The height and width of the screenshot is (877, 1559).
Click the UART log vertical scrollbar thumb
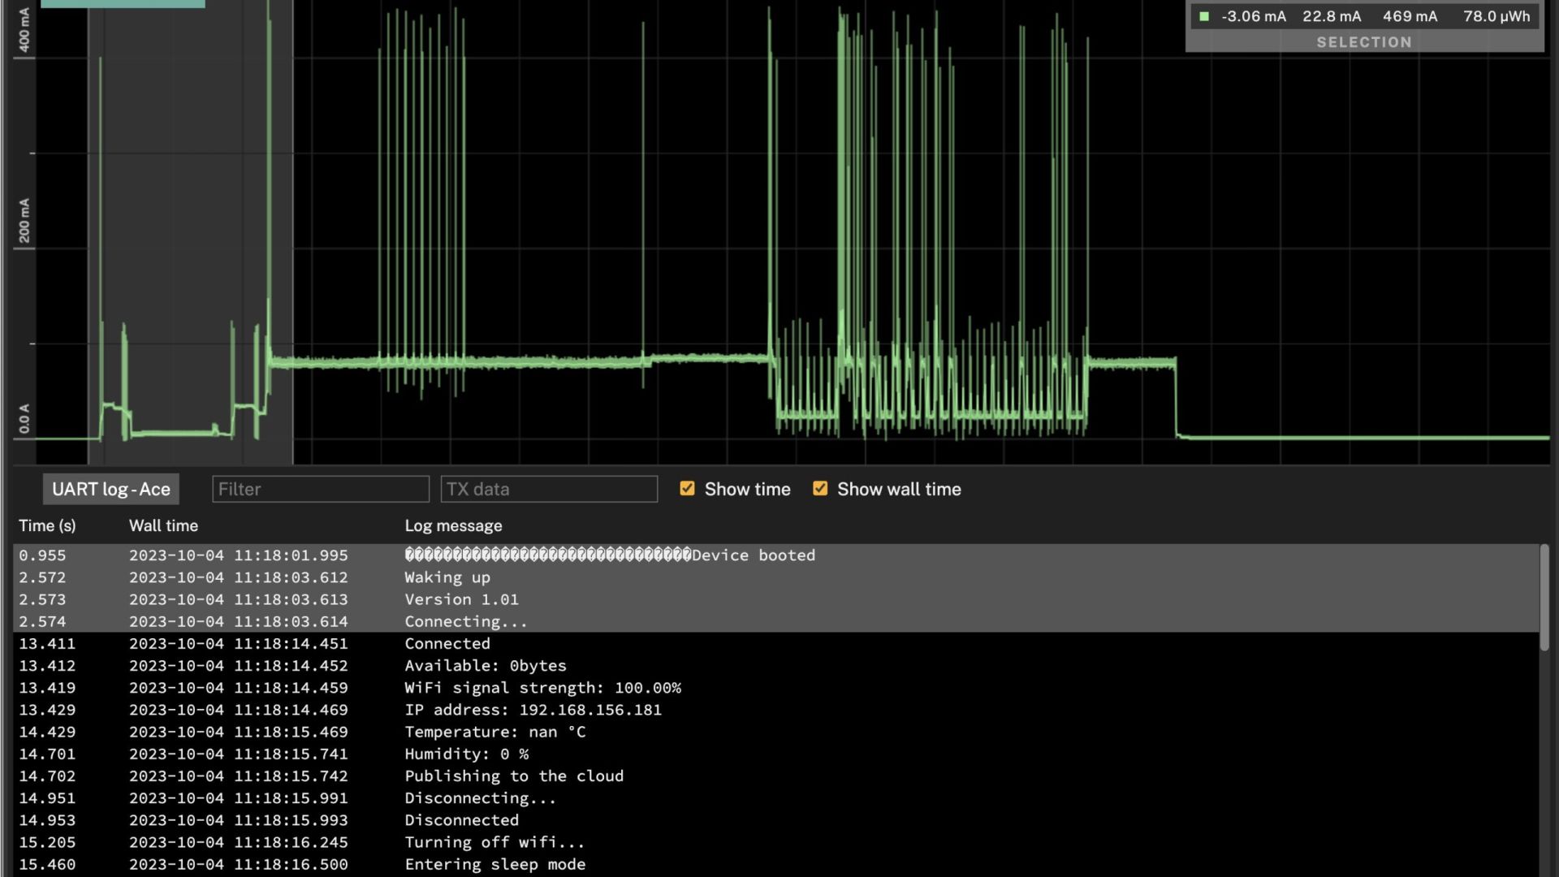point(1544,597)
